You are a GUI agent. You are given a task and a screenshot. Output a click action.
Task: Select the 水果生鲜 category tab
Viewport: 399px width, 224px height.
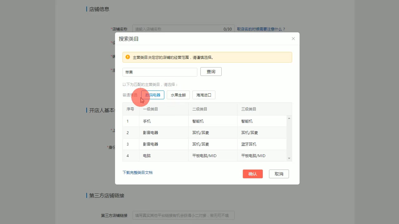click(x=178, y=95)
